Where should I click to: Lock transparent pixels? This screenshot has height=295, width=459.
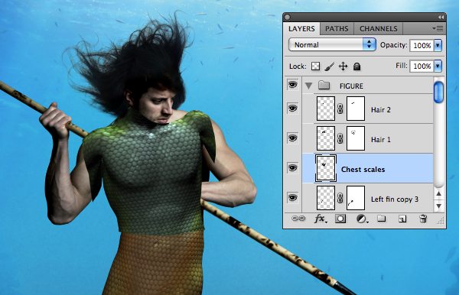click(315, 66)
